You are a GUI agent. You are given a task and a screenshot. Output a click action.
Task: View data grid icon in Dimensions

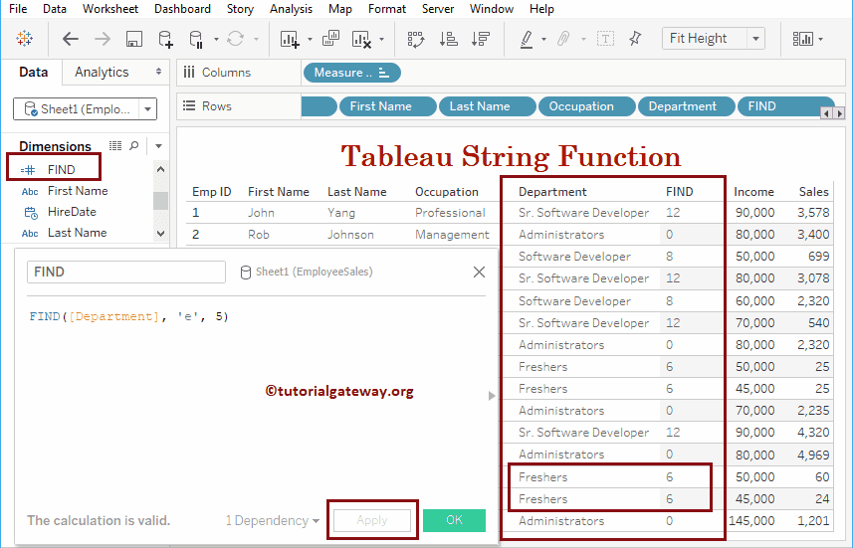[115, 145]
